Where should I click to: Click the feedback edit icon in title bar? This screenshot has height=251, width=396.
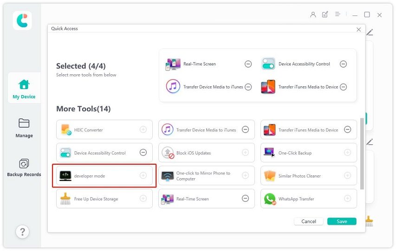click(325, 14)
